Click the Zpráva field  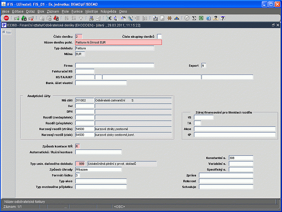click(226, 175)
